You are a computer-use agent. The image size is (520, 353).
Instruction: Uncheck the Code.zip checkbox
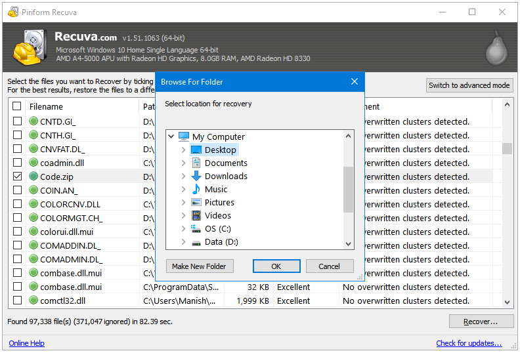tap(17, 176)
